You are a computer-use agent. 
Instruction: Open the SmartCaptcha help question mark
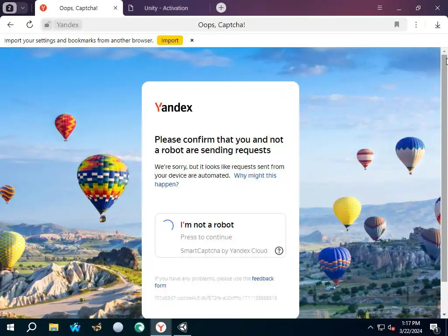tap(279, 251)
